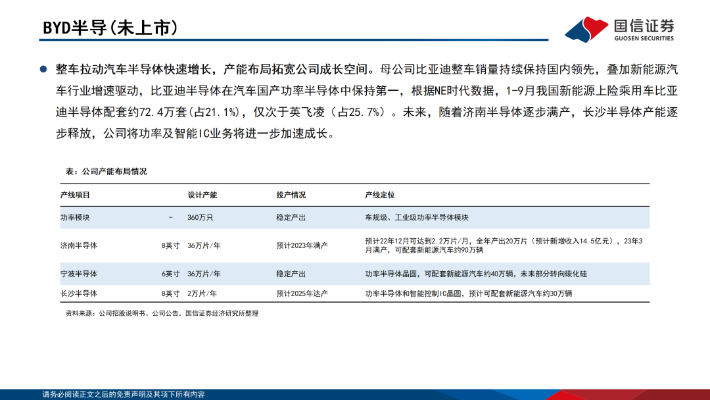Screen dimensions: 710x400
Task: Select the row label '宁波半导体'
Action: (79, 274)
